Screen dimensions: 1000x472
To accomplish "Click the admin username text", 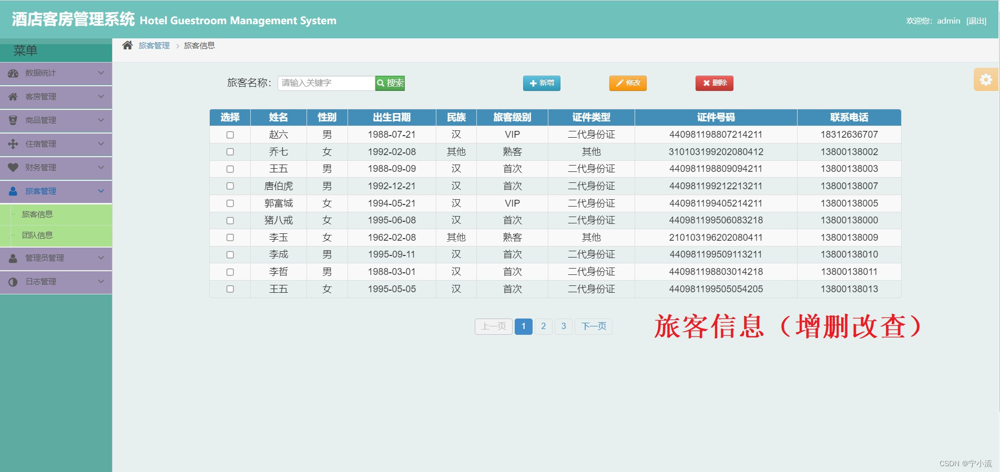I will click(948, 21).
